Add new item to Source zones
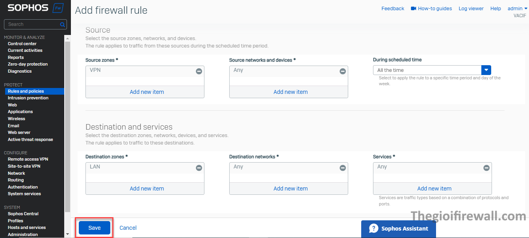Screen dimensions: 529x238 (x=147, y=92)
